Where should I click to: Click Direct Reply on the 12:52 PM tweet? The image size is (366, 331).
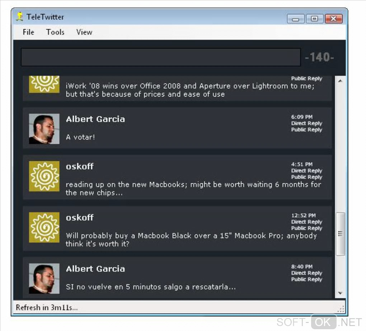(306, 222)
